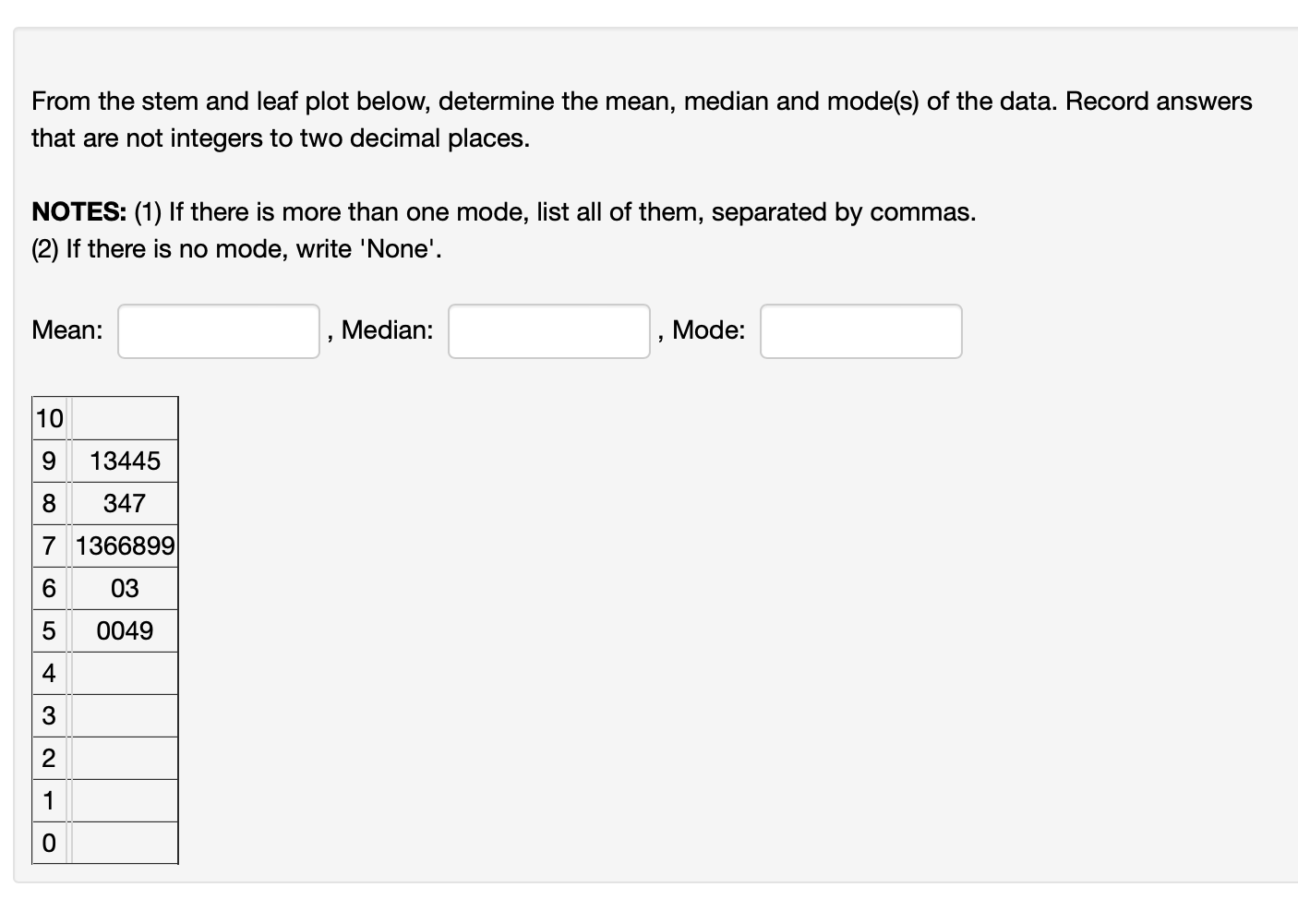This screenshot has height=899, width=1298.
Task: Select the stem cell labeled 6
Action: (x=49, y=588)
